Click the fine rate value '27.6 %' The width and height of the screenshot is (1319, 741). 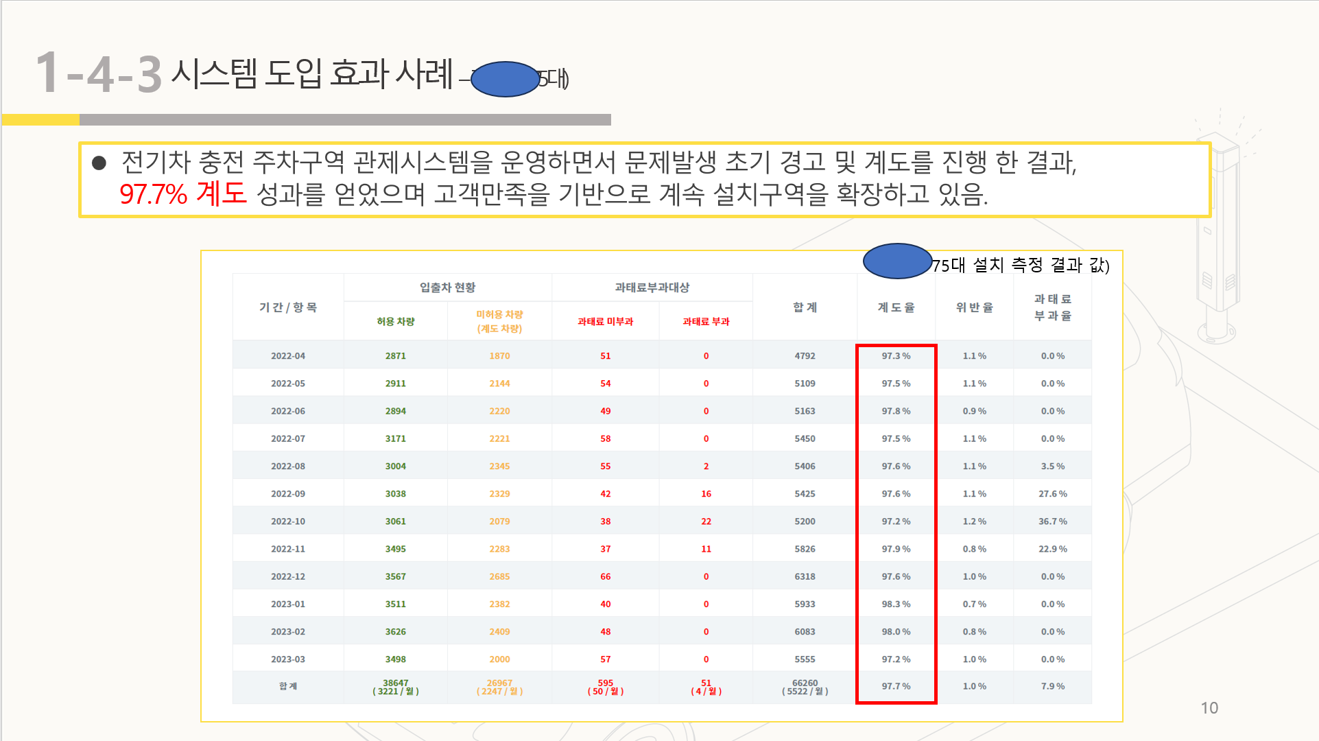[1053, 494]
